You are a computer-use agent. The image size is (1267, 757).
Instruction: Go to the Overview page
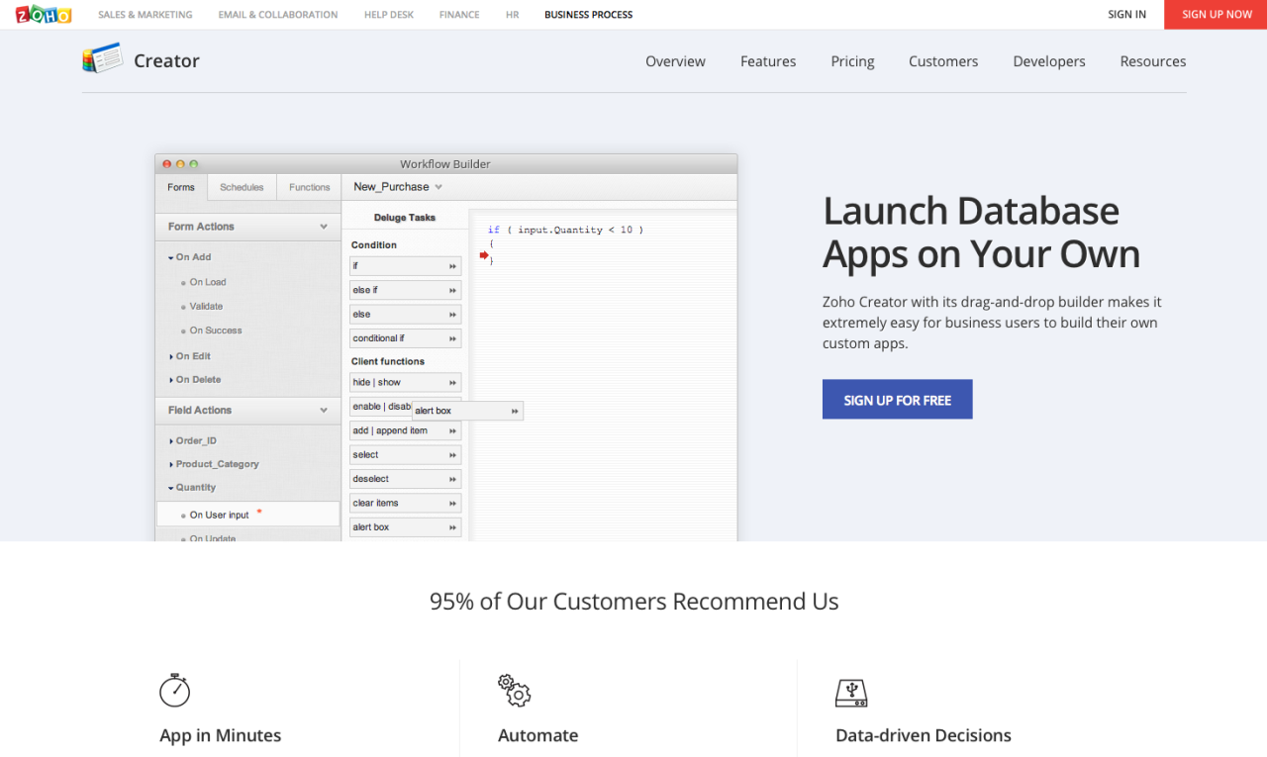pos(675,61)
